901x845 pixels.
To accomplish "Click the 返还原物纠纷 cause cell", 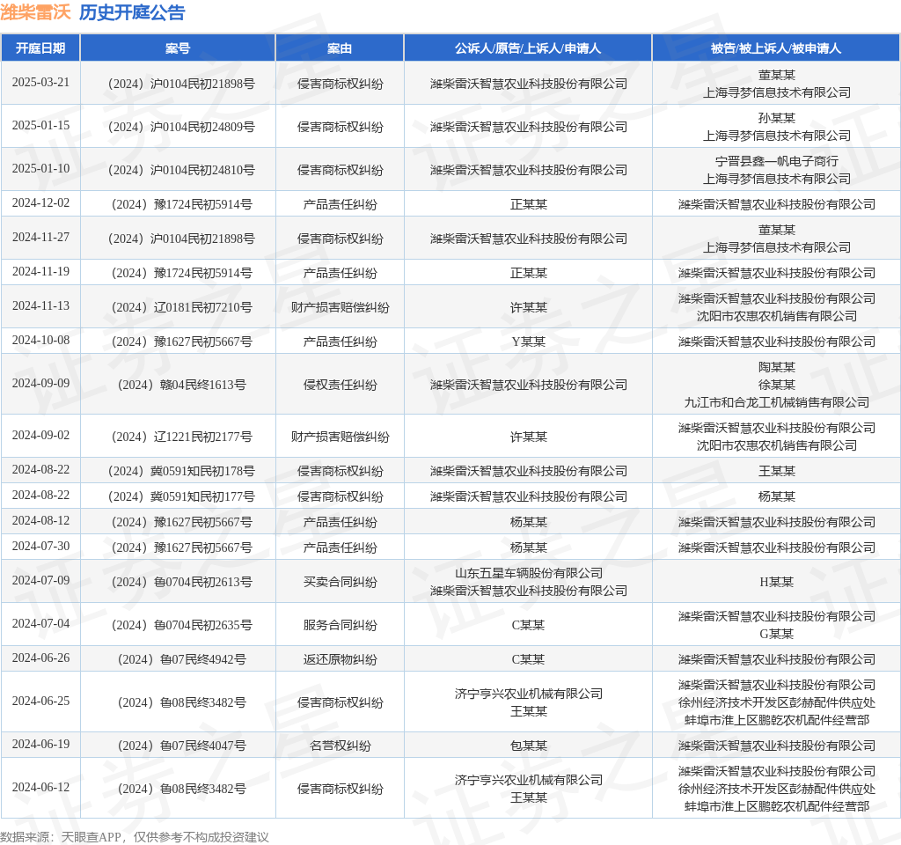I will (341, 660).
